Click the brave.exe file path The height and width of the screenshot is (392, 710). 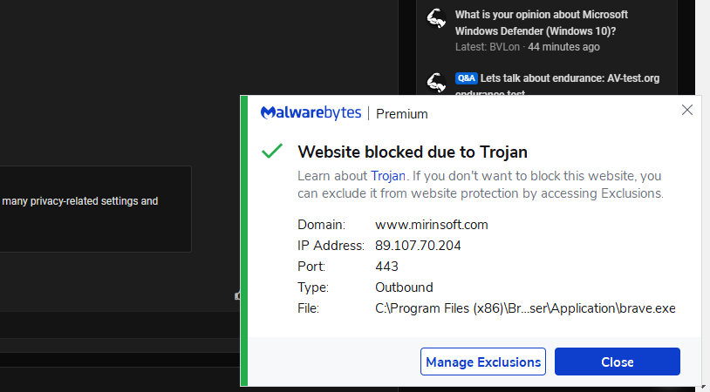(525, 308)
